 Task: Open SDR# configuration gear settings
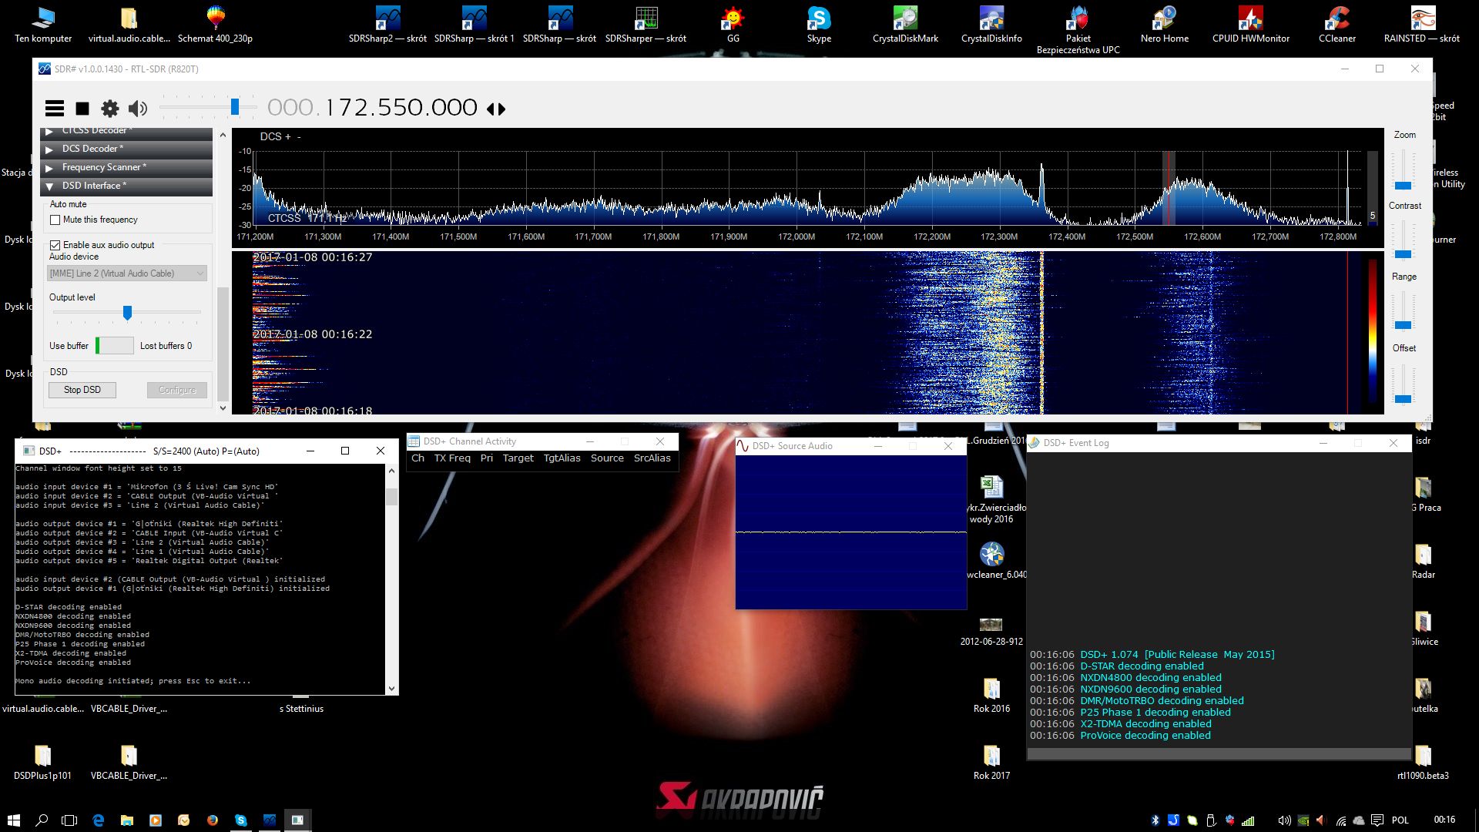coord(110,109)
